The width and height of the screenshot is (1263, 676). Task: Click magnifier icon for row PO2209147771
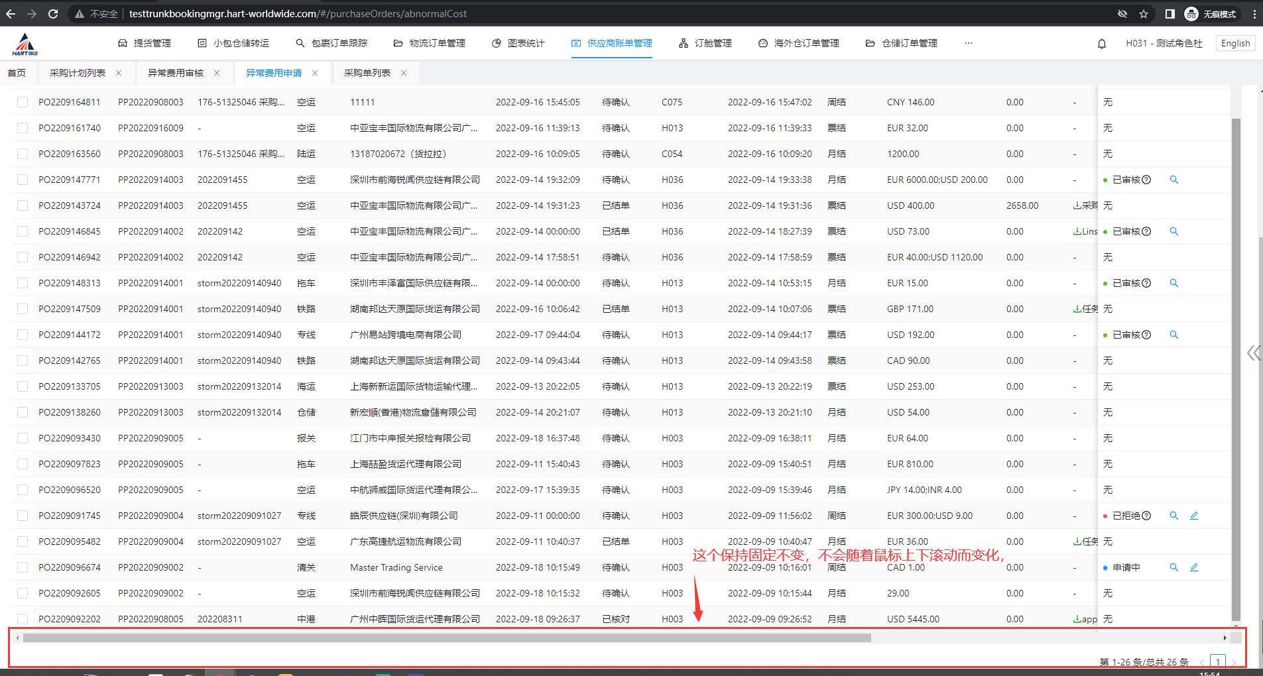tap(1173, 180)
